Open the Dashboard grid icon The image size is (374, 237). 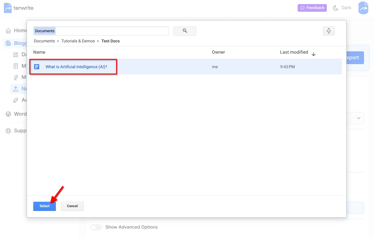click(16, 54)
